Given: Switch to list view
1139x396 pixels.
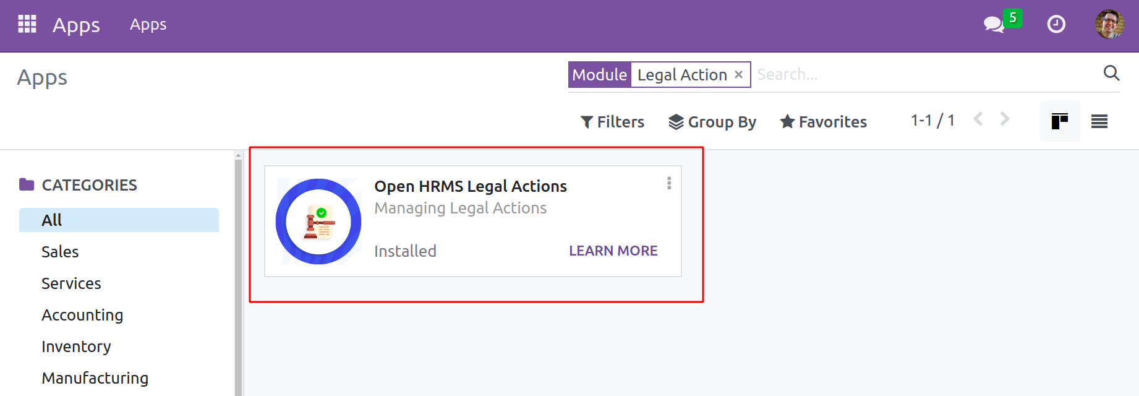Looking at the screenshot, I should click(x=1099, y=121).
